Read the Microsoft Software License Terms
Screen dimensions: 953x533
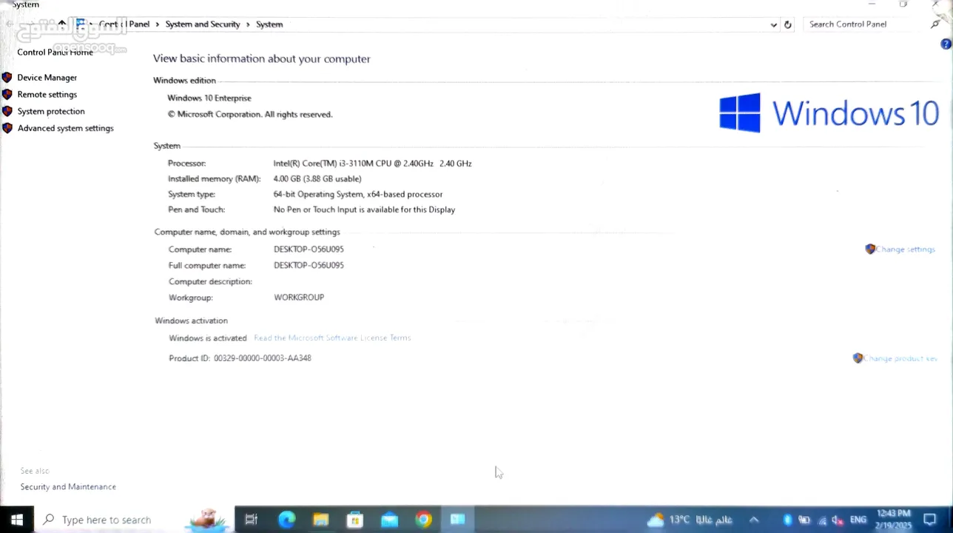pos(332,338)
